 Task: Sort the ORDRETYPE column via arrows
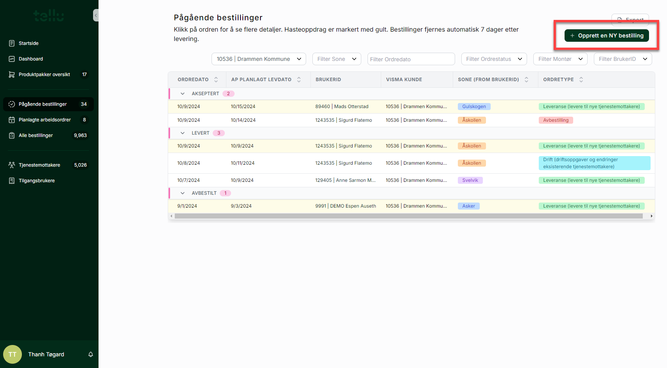click(x=581, y=80)
